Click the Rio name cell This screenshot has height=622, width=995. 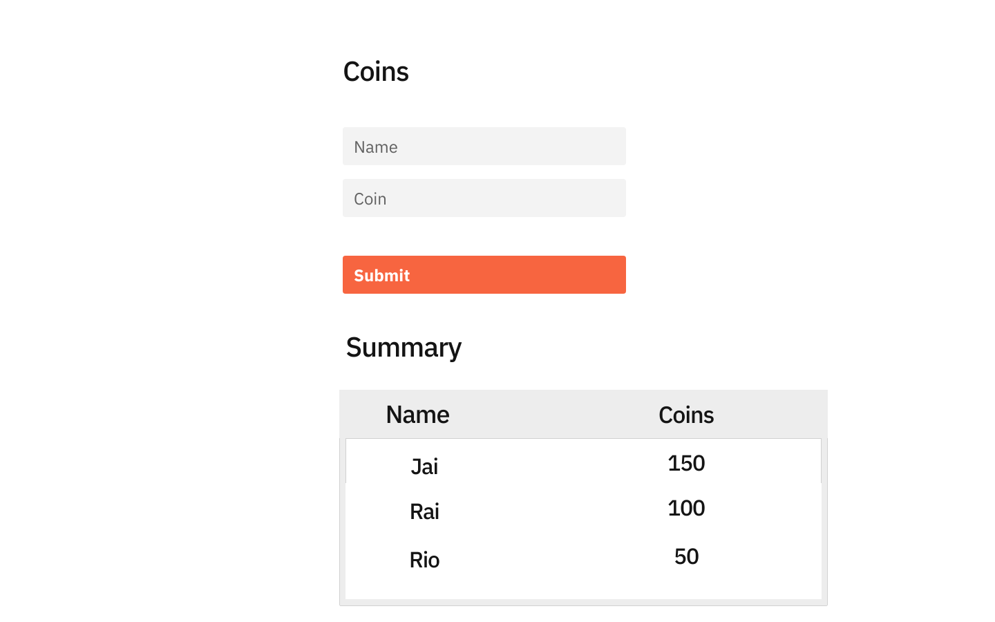(424, 560)
